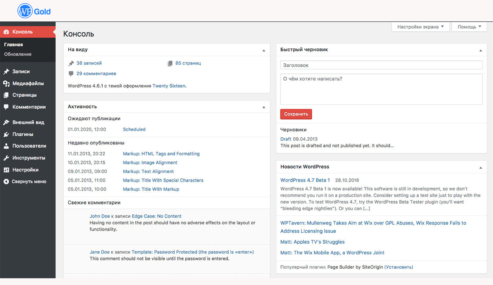Open Markup: Text Alignment post
This screenshot has height=285, width=493.
(148, 171)
